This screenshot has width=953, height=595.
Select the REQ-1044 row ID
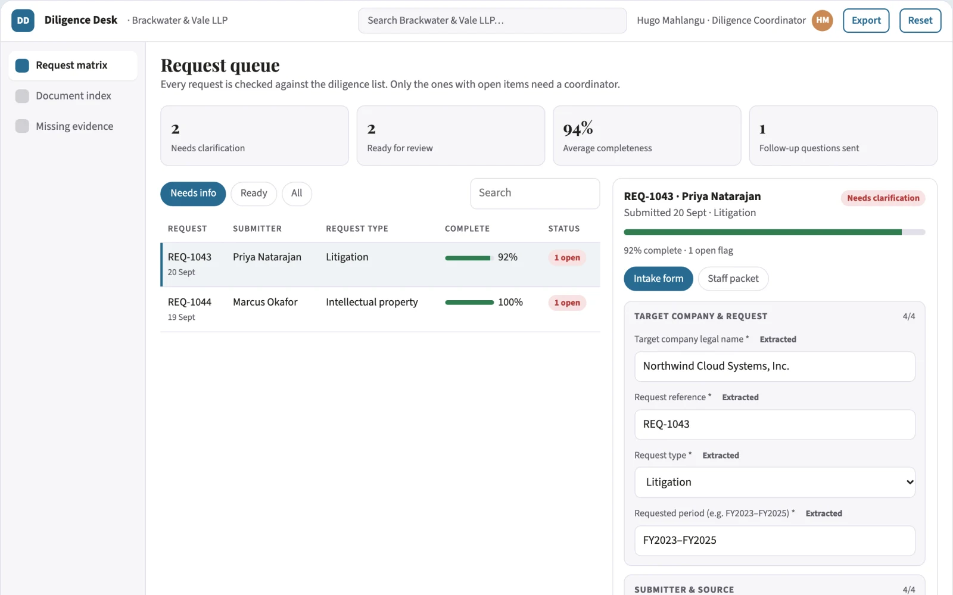189,303
